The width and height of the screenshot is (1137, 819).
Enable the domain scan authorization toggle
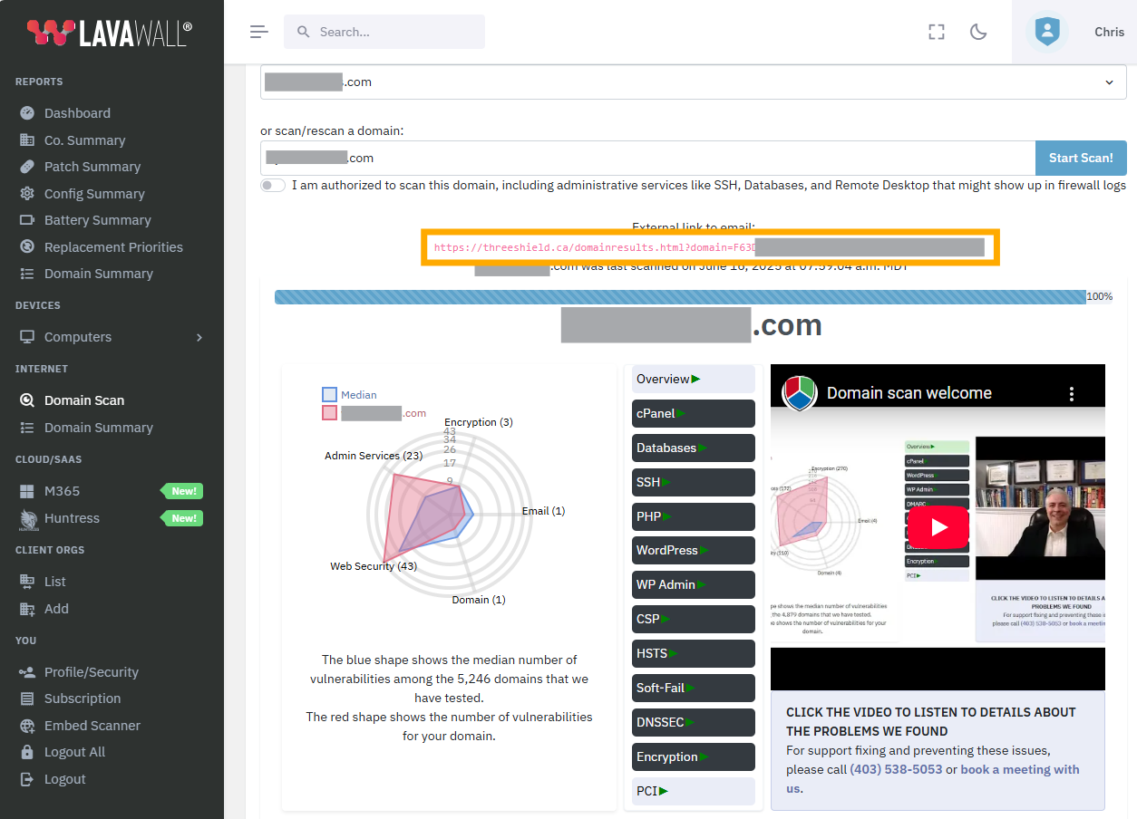(273, 185)
